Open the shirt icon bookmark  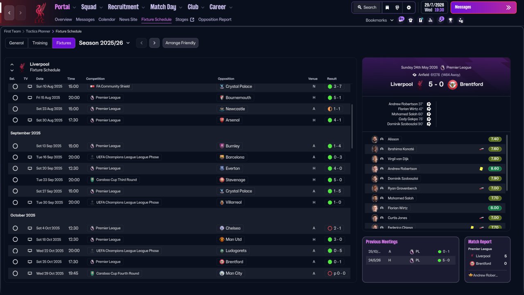pos(411,20)
